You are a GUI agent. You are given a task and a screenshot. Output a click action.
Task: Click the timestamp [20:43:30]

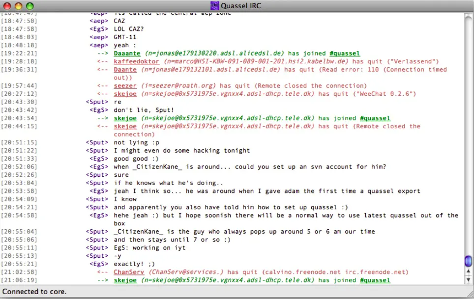[19, 102]
